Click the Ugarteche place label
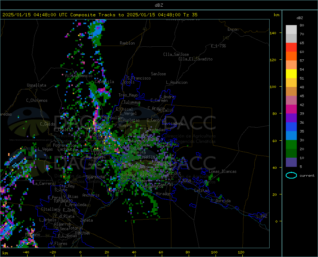The image size is (318, 257). pyautogui.click(x=95, y=177)
